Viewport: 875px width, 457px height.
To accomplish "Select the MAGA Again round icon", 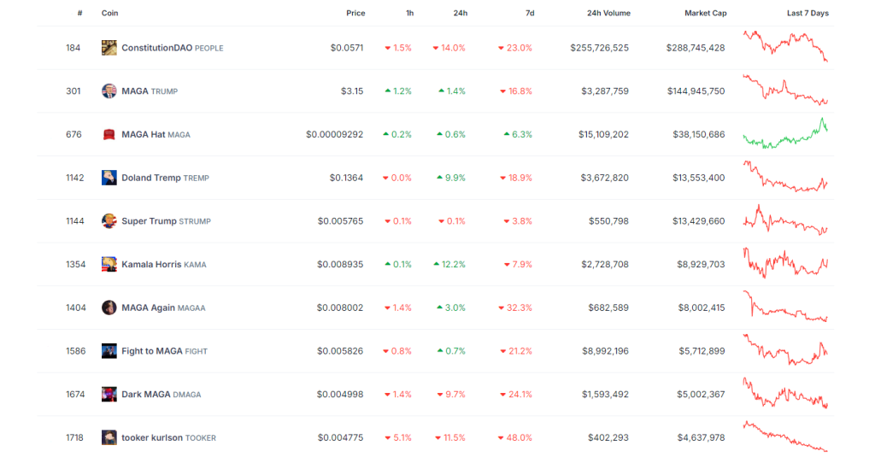I will (109, 308).
